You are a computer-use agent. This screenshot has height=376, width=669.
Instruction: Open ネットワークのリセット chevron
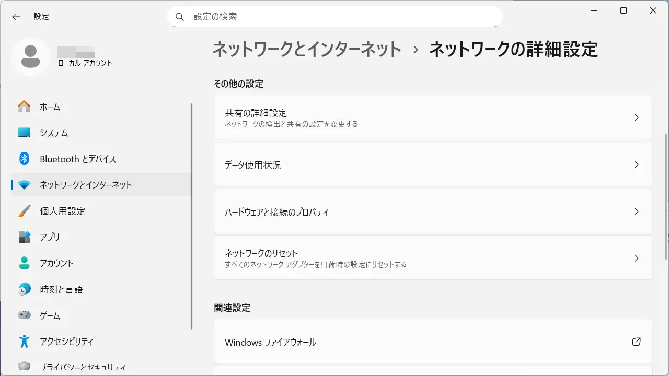click(636, 258)
